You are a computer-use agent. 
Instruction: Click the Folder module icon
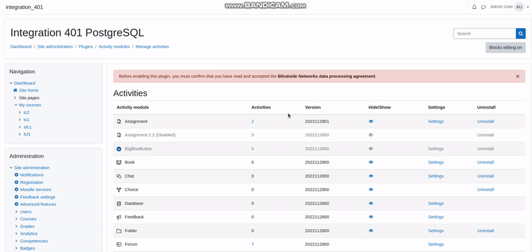tap(119, 231)
